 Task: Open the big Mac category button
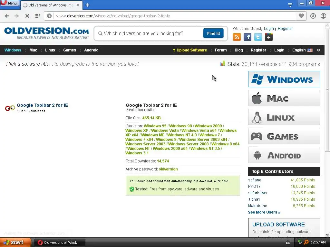(x=284, y=98)
